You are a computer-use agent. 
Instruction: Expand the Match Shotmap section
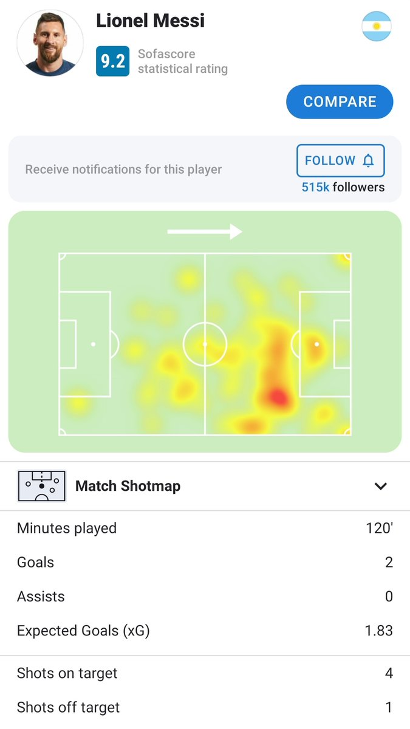[x=205, y=486]
